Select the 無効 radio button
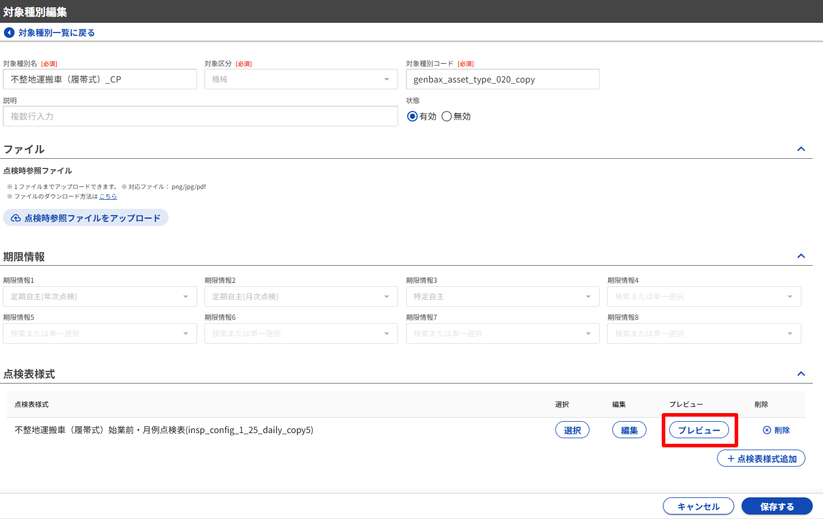823x519 pixels. pos(447,116)
